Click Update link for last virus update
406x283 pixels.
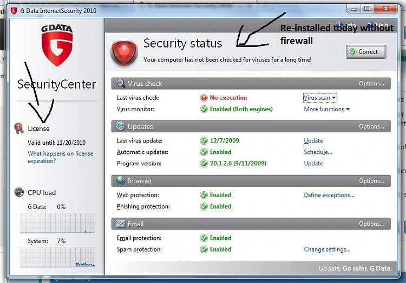pos(313,141)
